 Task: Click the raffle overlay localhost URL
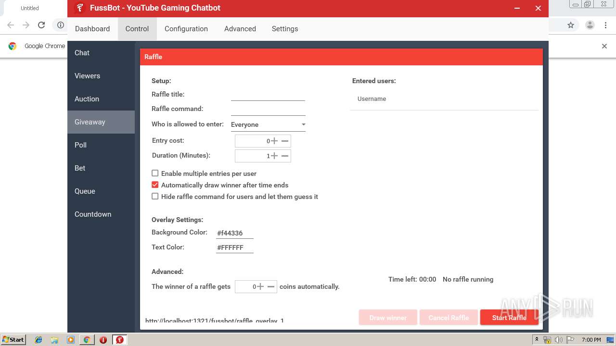(x=215, y=321)
